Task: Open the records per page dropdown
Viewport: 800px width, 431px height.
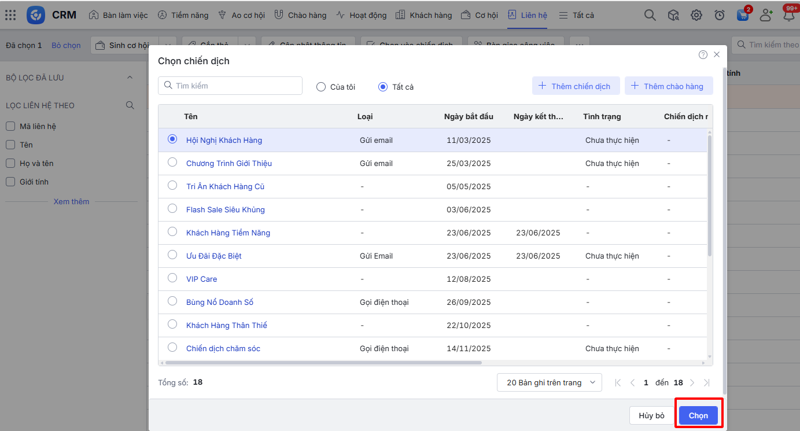Action: 549,382
